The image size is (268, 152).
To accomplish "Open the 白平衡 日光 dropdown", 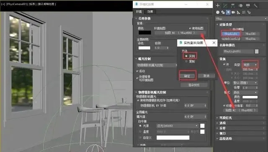I will point(177,126).
